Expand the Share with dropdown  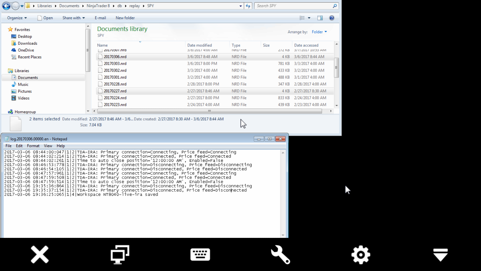pos(74,18)
